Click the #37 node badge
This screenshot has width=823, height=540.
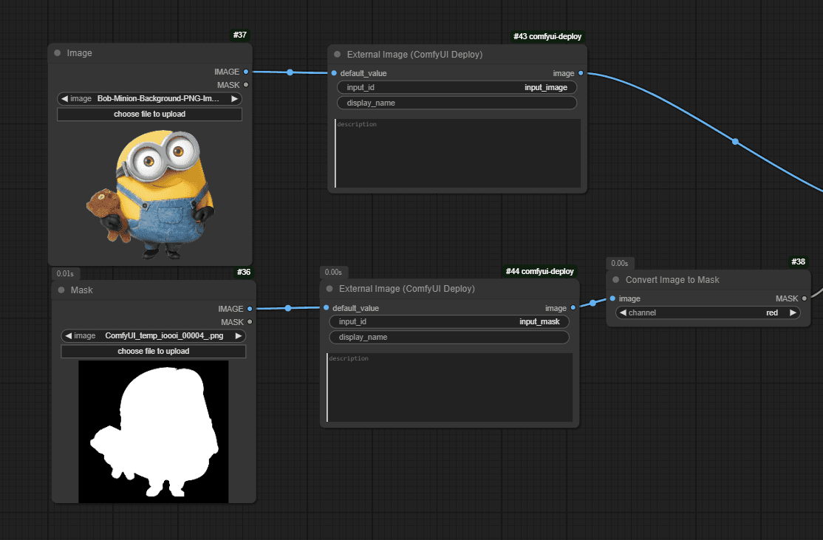pos(240,35)
